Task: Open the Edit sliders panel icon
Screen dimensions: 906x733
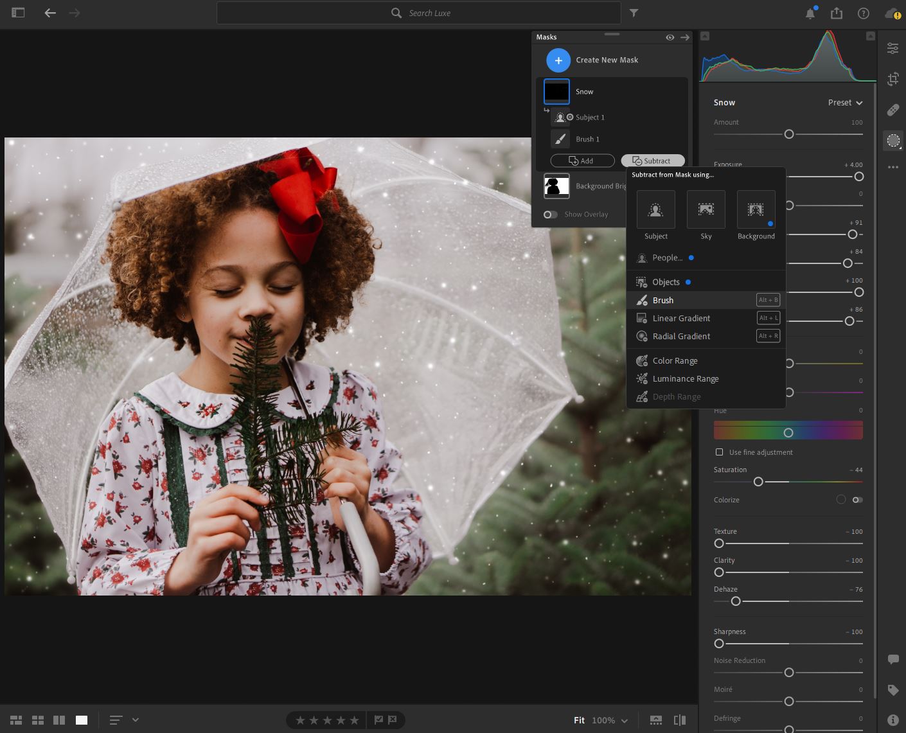Action: (893, 48)
